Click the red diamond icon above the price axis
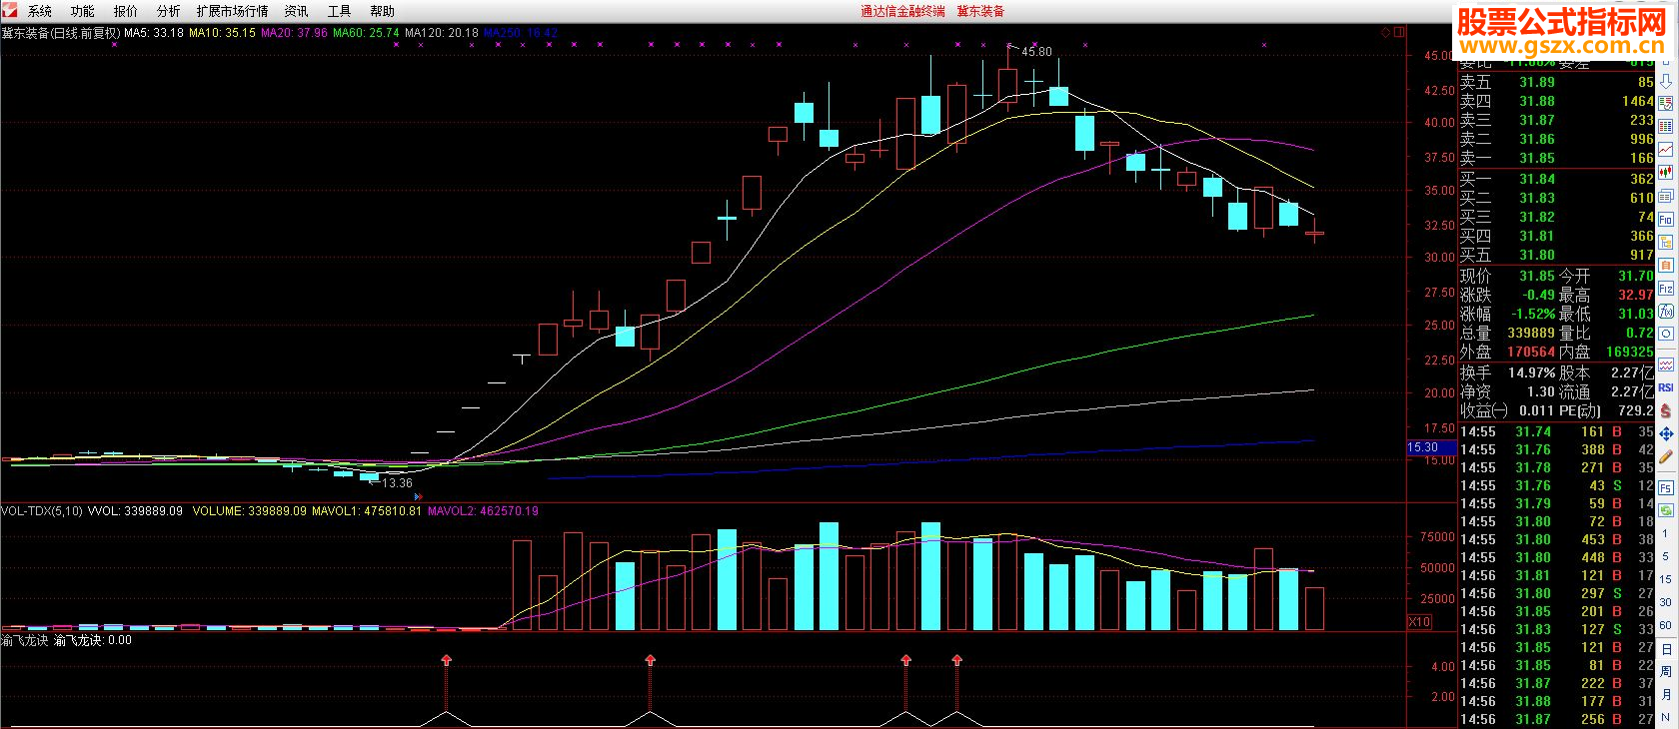 coord(1386,33)
